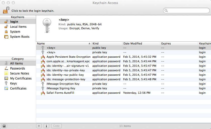The height and width of the screenshot is (129, 211).
Task: Show the My Certificates category
Action: [18, 78]
